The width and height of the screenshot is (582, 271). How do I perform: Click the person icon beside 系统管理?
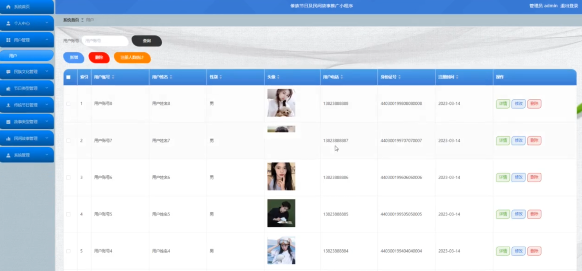[8, 156]
